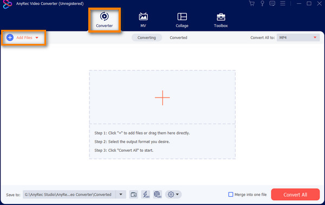Switch to the MV tab
The height and width of the screenshot is (205, 325).
[143, 20]
